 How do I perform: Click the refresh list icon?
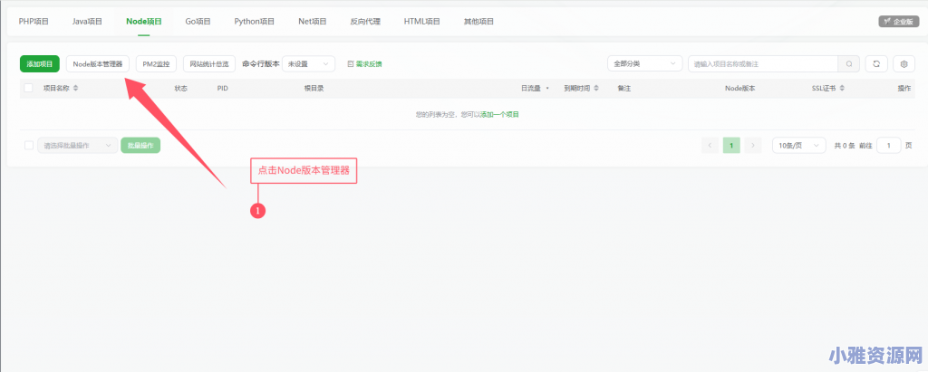tap(876, 64)
